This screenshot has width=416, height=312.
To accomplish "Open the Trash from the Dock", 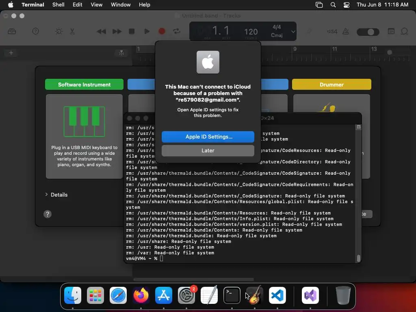I will tap(343, 295).
